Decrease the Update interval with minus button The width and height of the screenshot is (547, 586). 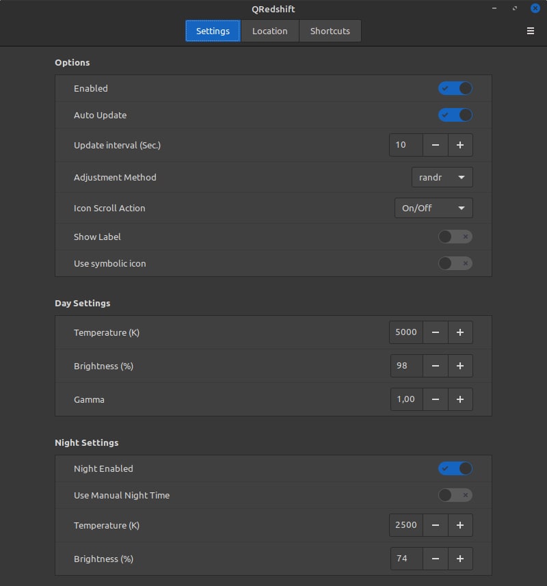[x=436, y=145]
